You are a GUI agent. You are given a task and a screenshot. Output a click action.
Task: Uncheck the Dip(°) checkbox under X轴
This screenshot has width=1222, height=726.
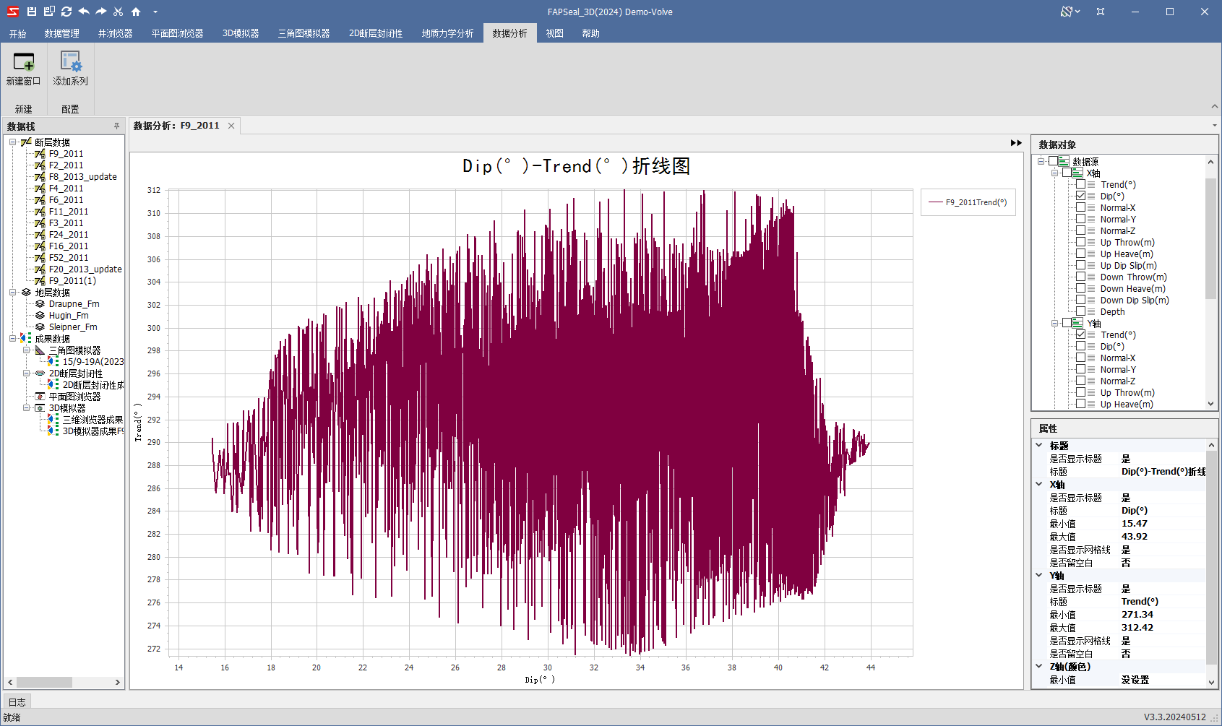[1080, 196]
